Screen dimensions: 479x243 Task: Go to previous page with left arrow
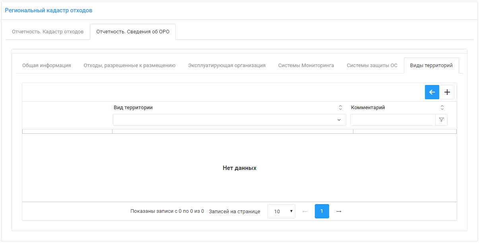pyautogui.click(x=305, y=211)
